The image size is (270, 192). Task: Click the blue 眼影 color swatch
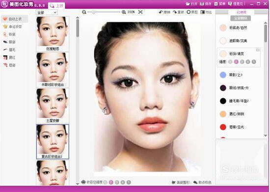pos(223,75)
